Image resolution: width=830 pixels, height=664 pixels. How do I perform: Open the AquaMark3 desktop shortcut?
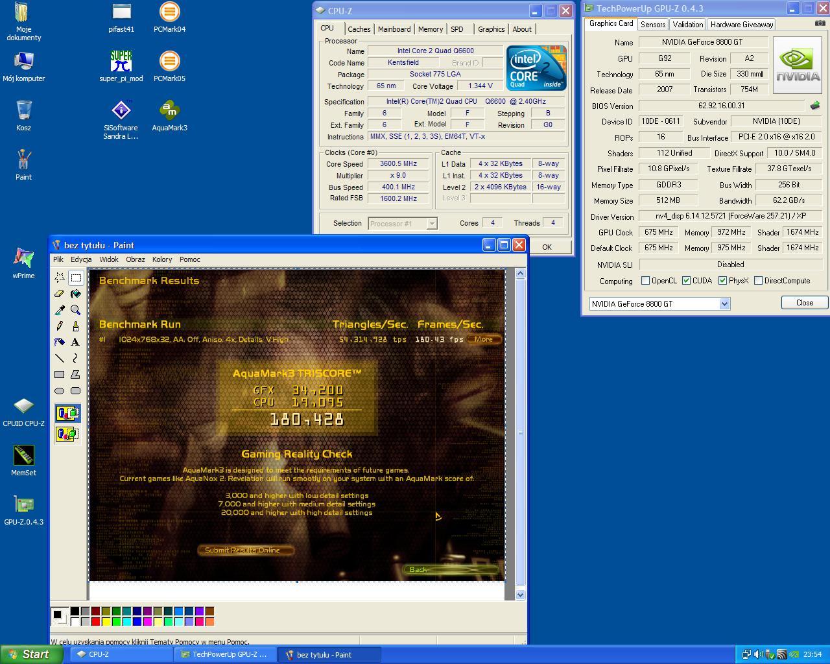coord(169,116)
